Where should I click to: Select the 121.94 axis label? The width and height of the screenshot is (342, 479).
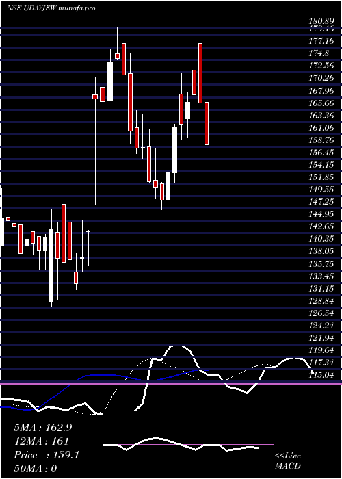[321, 338]
